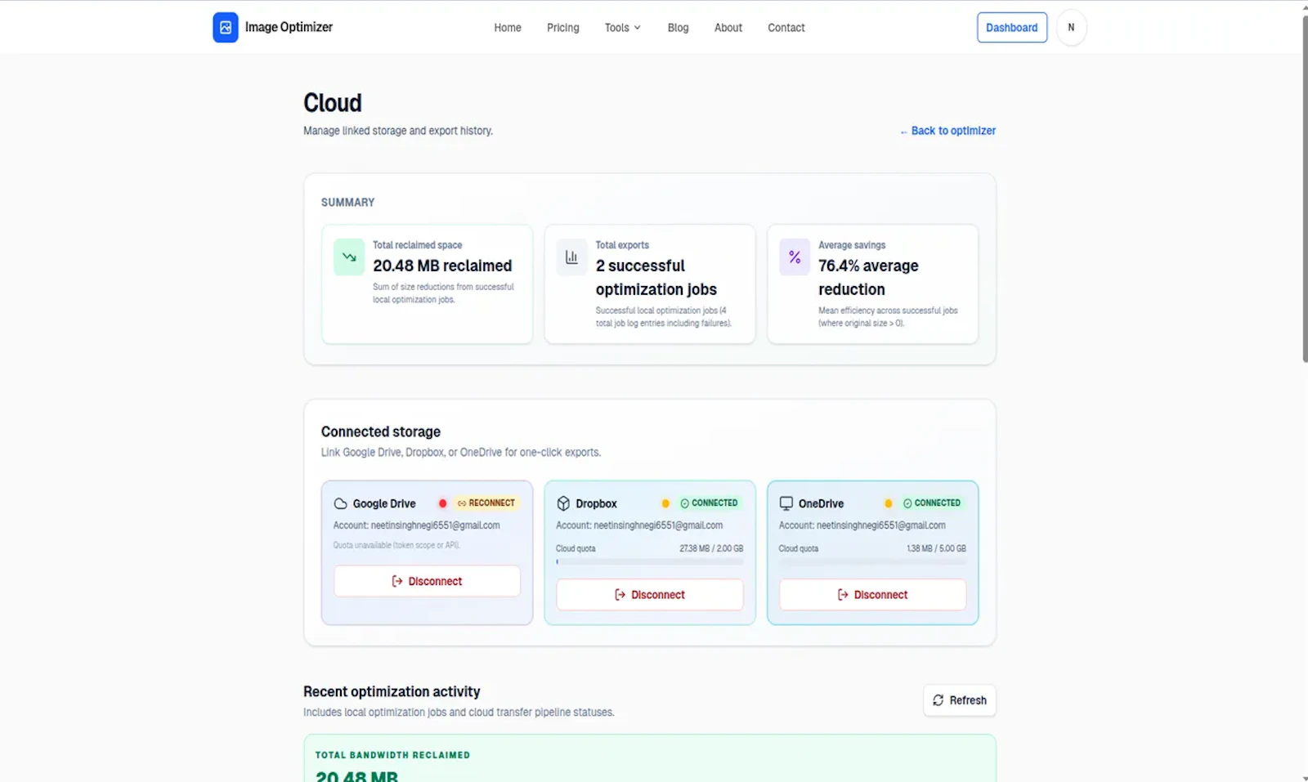Click the Total exports bar chart icon
The height and width of the screenshot is (782, 1308).
pos(572,257)
